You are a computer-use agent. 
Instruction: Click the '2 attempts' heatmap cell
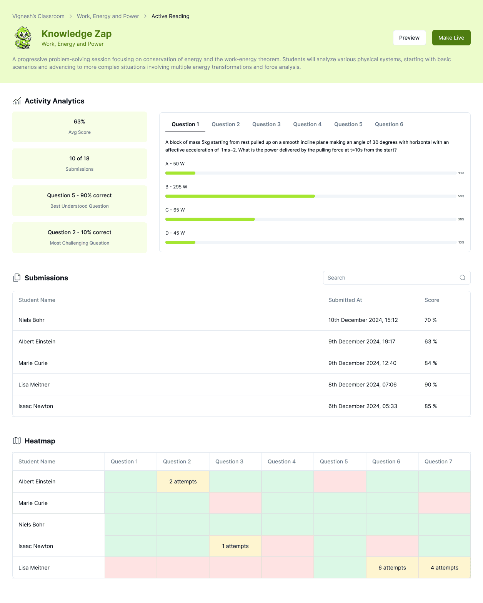[183, 481]
